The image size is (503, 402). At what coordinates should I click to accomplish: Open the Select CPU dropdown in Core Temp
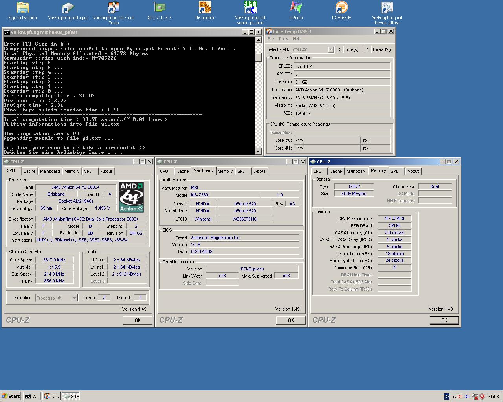coord(330,49)
